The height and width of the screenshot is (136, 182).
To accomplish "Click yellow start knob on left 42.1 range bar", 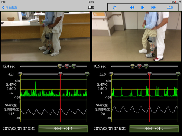I will click(20, 74).
